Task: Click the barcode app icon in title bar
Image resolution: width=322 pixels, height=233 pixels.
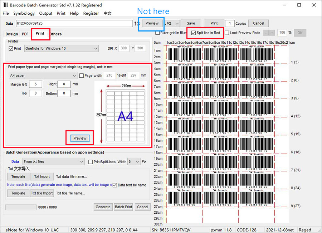Action: coord(5,5)
